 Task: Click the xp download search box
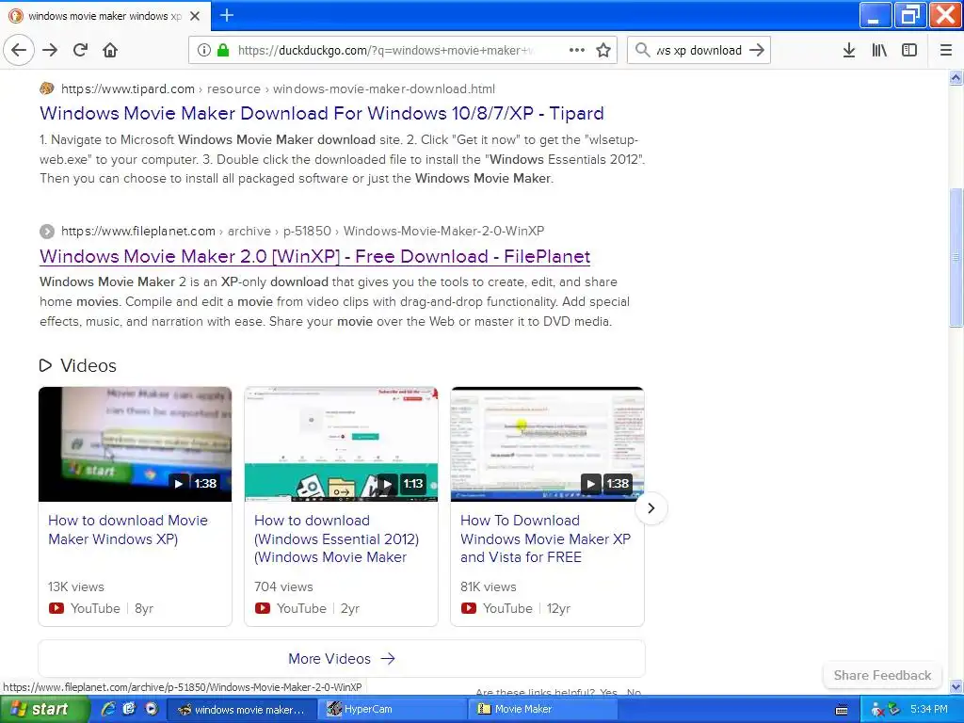click(699, 51)
